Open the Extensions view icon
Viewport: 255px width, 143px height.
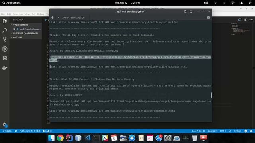pyautogui.click(x=5, y=58)
